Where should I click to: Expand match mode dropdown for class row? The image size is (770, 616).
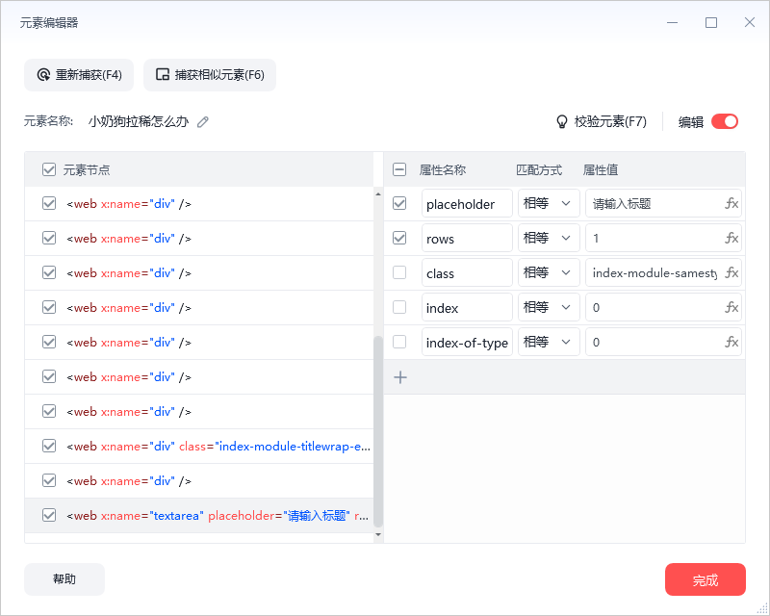[549, 273]
